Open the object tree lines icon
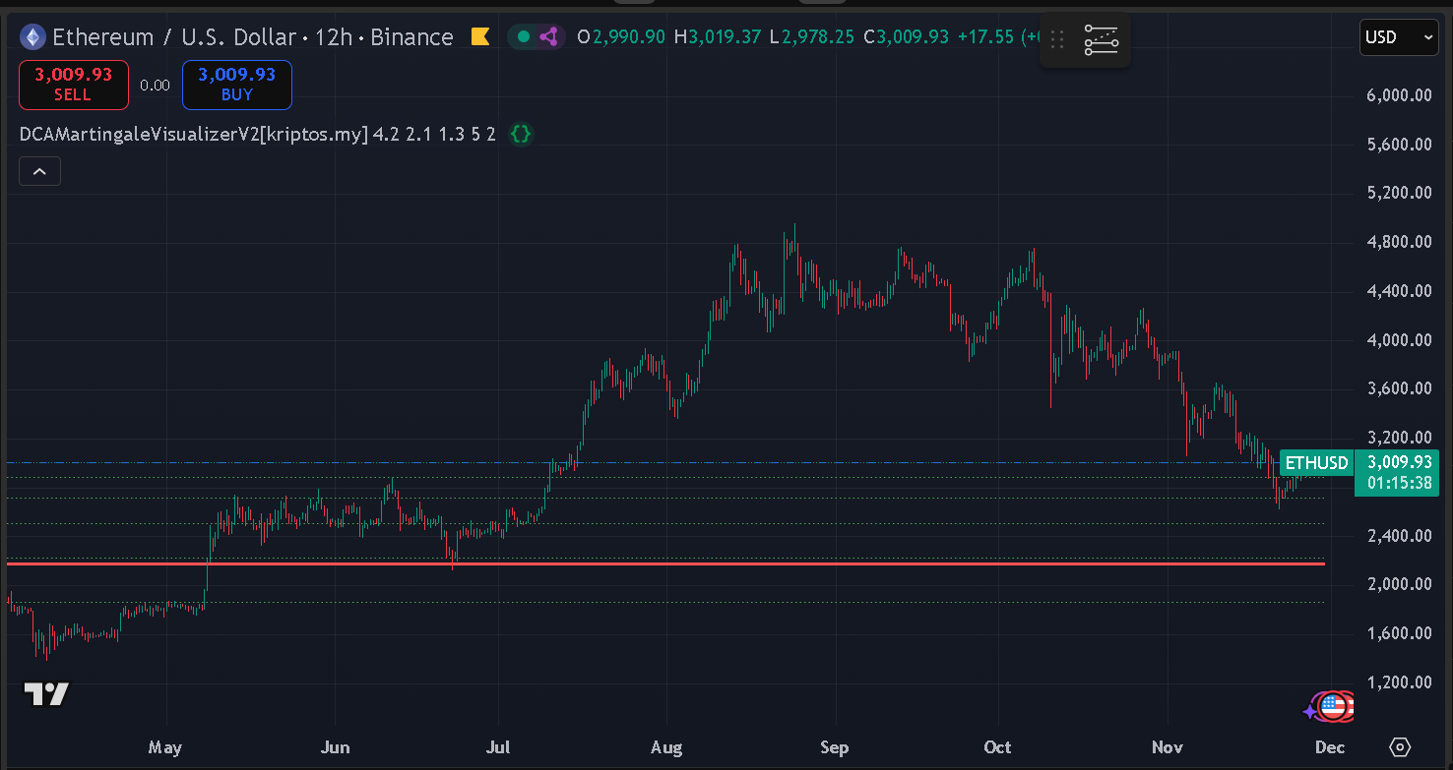The image size is (1453, 770). tap(1101, 40)
